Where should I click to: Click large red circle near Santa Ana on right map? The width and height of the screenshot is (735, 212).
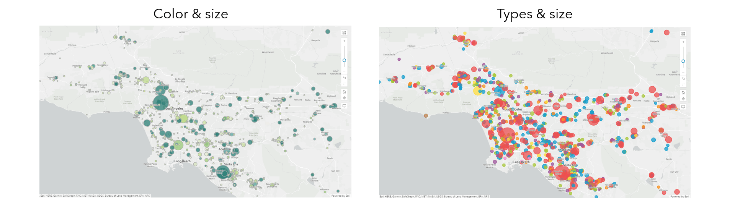click(x=561, y=173)
